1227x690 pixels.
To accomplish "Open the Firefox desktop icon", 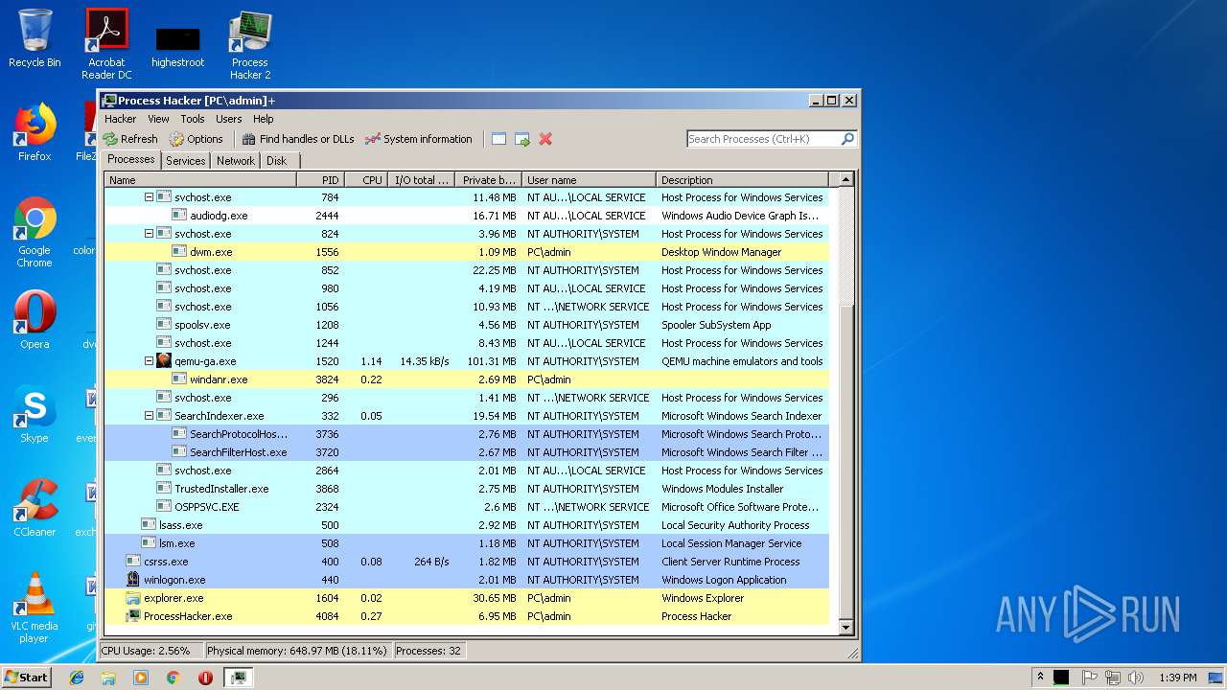I will (35, 132).
